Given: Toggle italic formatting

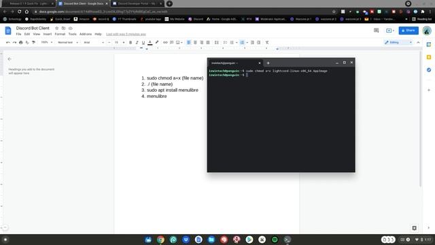Looking at the screenshot, I should coord(137,42).
